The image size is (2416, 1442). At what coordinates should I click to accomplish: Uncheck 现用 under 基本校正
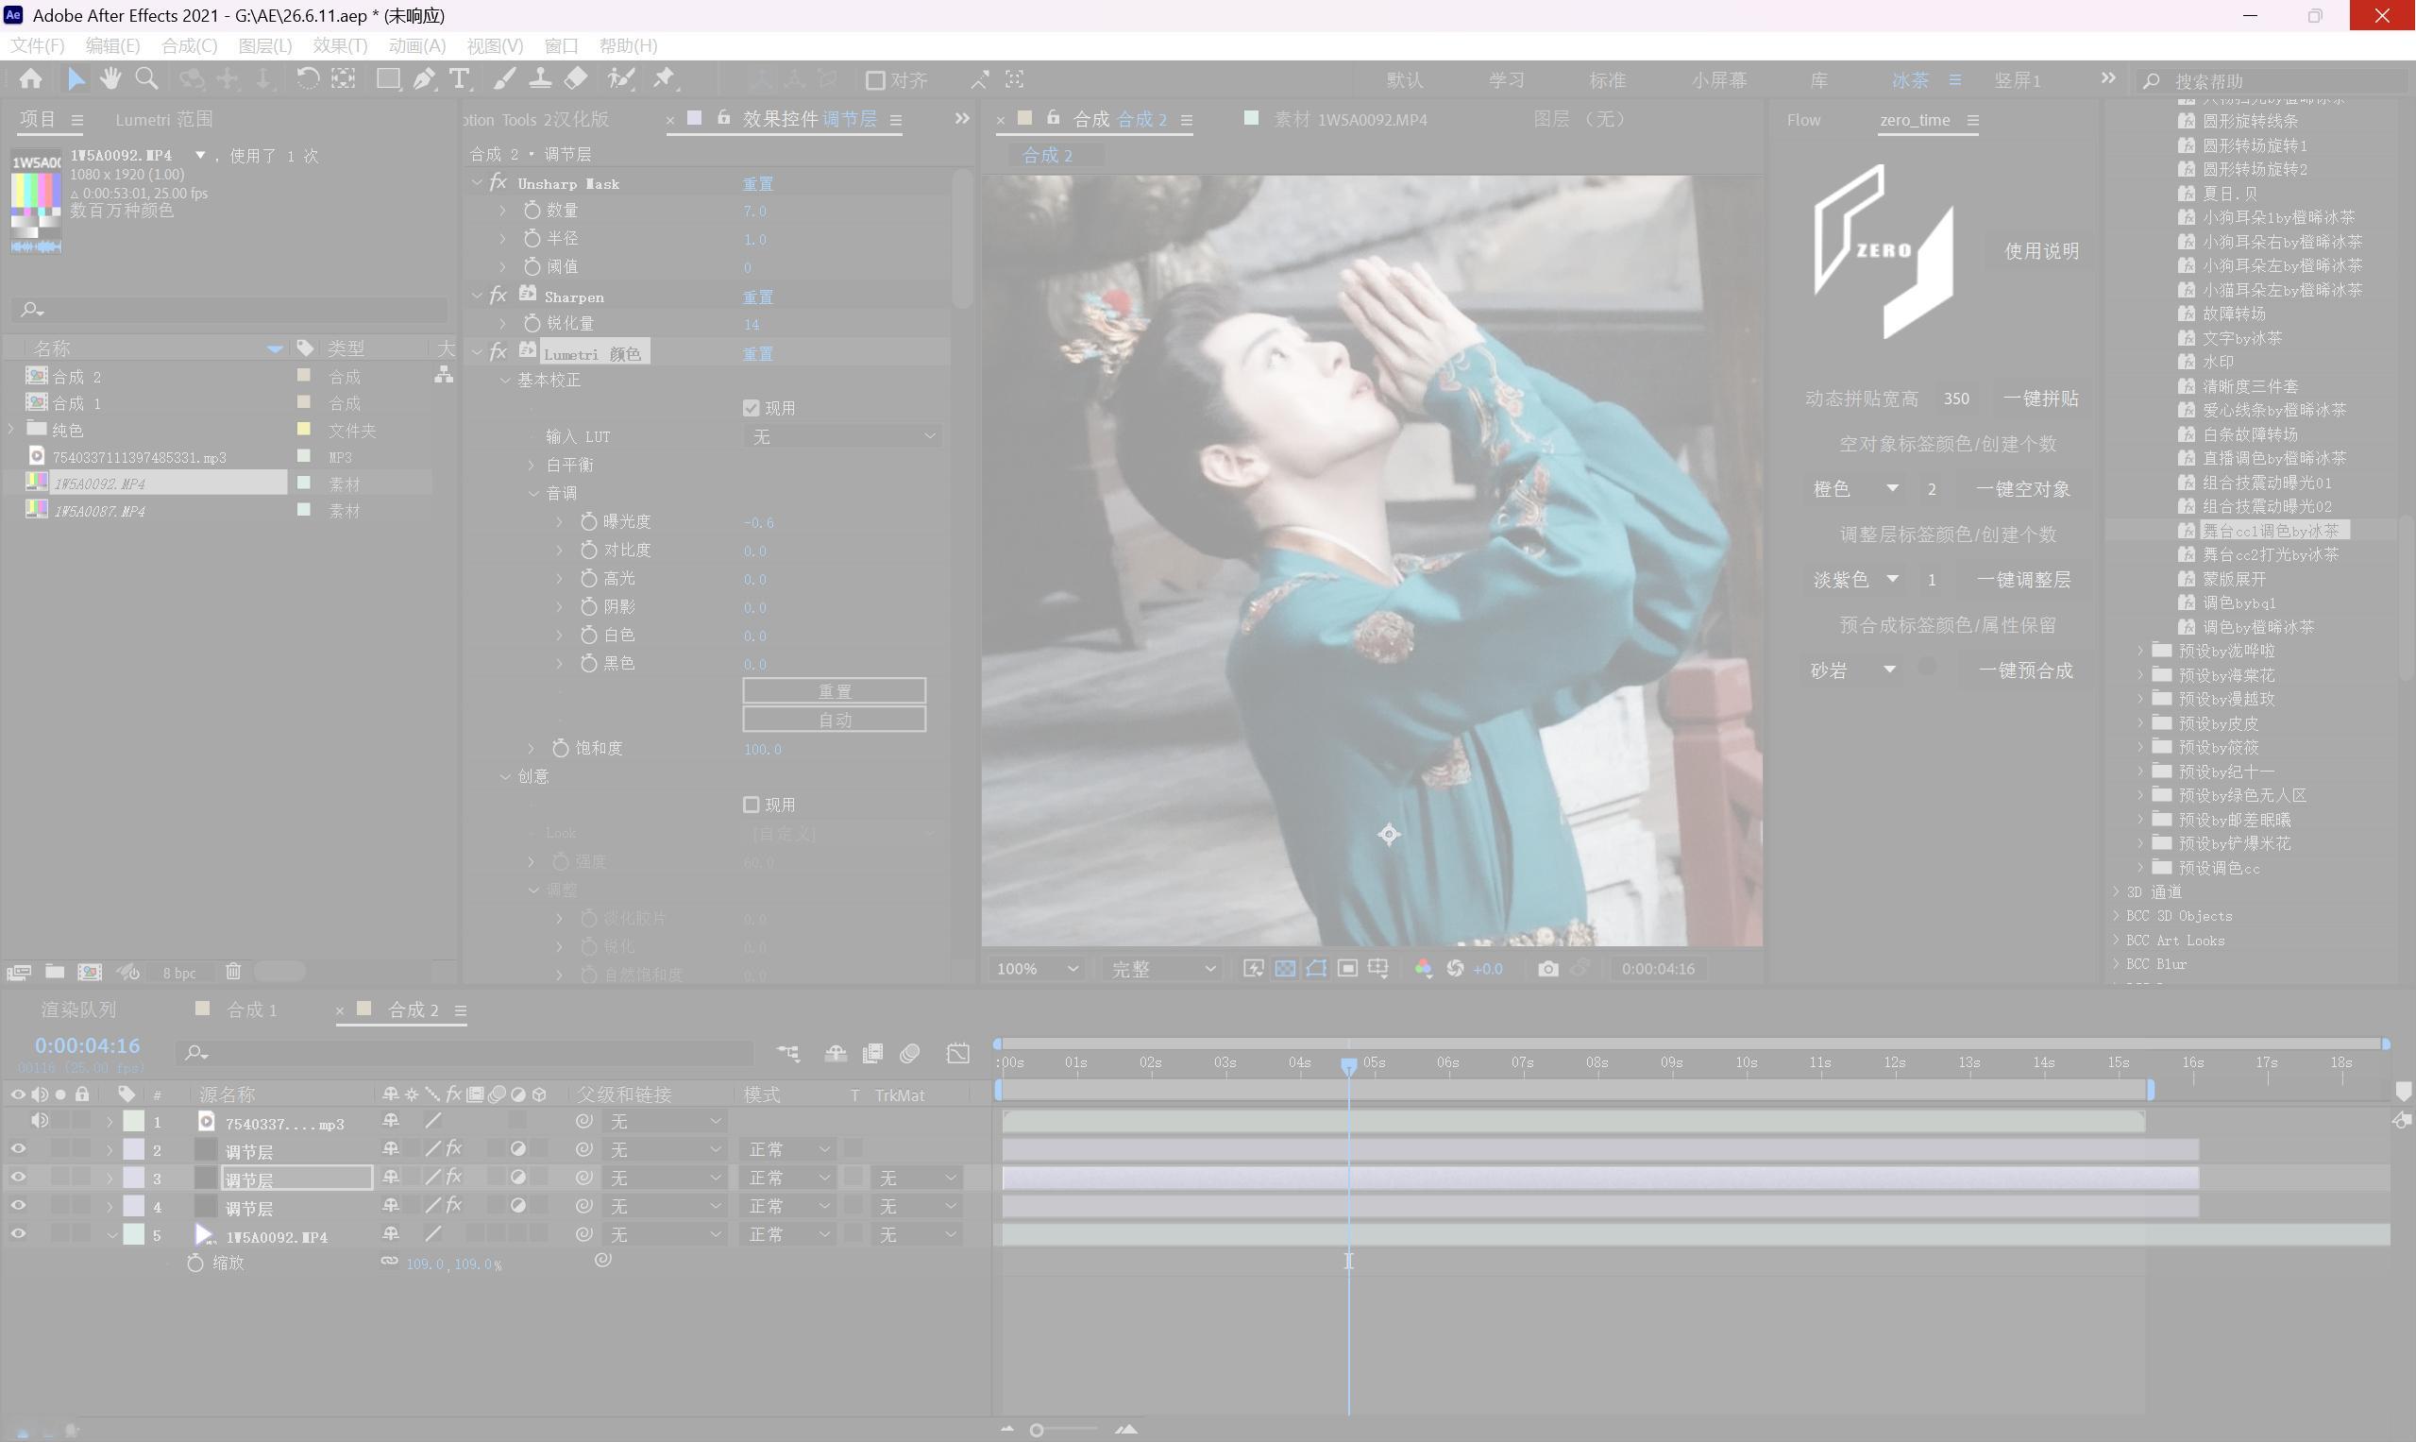click(751, 407)
